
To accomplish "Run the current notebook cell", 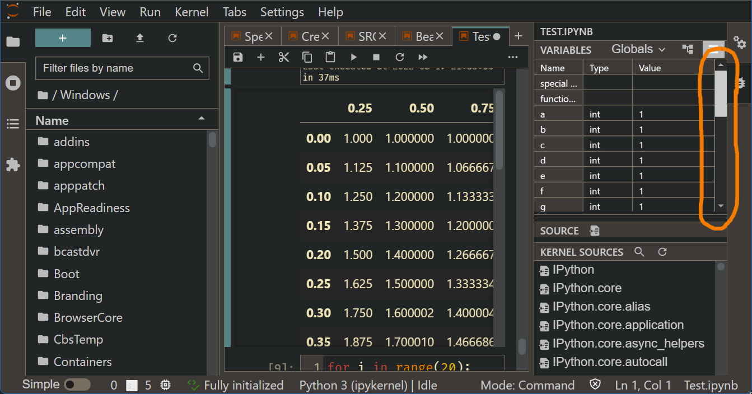I will [353, 57].
